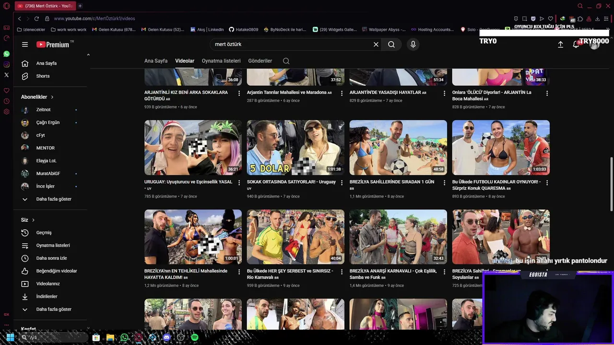Open Windows Start menu

tap(10, 337)
